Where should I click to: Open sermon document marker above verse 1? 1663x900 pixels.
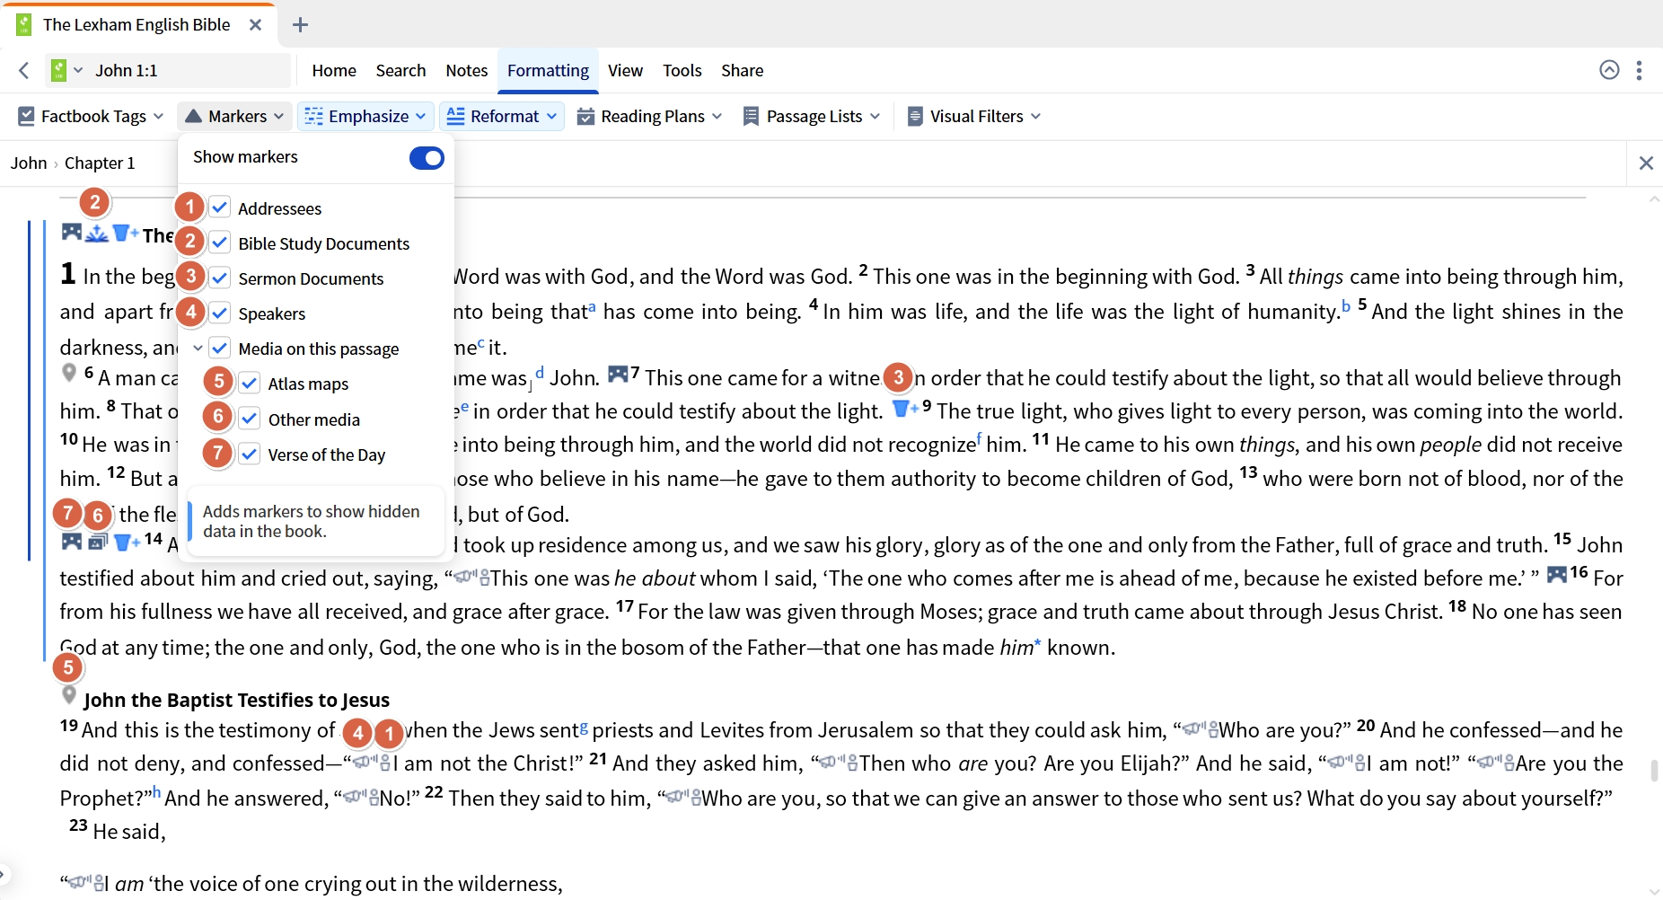click(97, 234)
